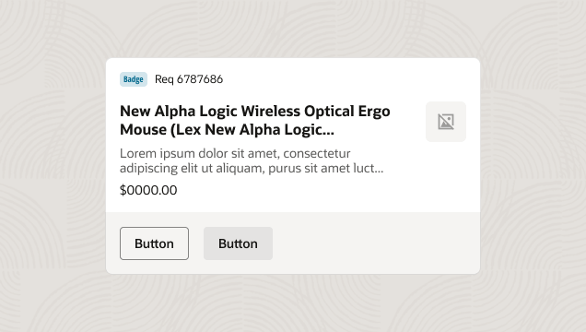Click the gray filled Button
Screen dimensions: 586x332
pyautogui.click(x=238, y=243)
